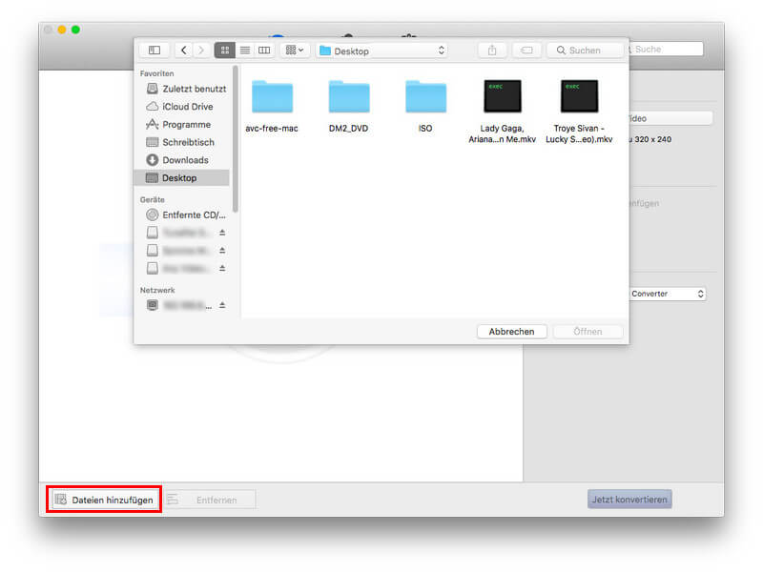Eject the first blurred disk

[x=222, y=233]
